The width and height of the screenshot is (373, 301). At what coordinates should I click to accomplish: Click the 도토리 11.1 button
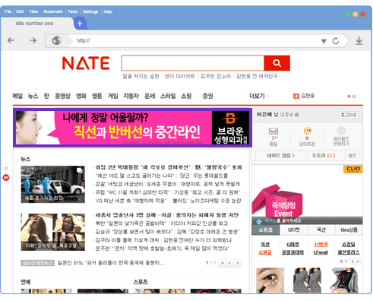pos(327,156)
